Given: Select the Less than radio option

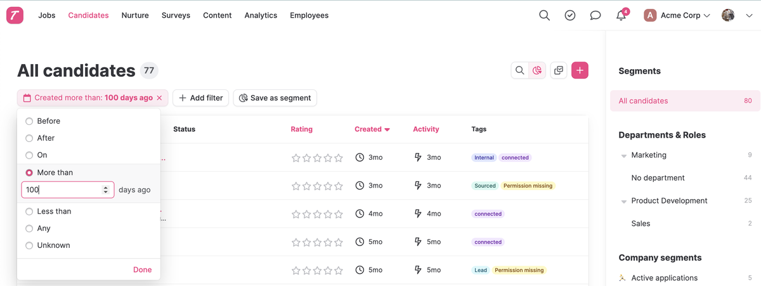Looking at the screenshot, I should pos(29,211).
